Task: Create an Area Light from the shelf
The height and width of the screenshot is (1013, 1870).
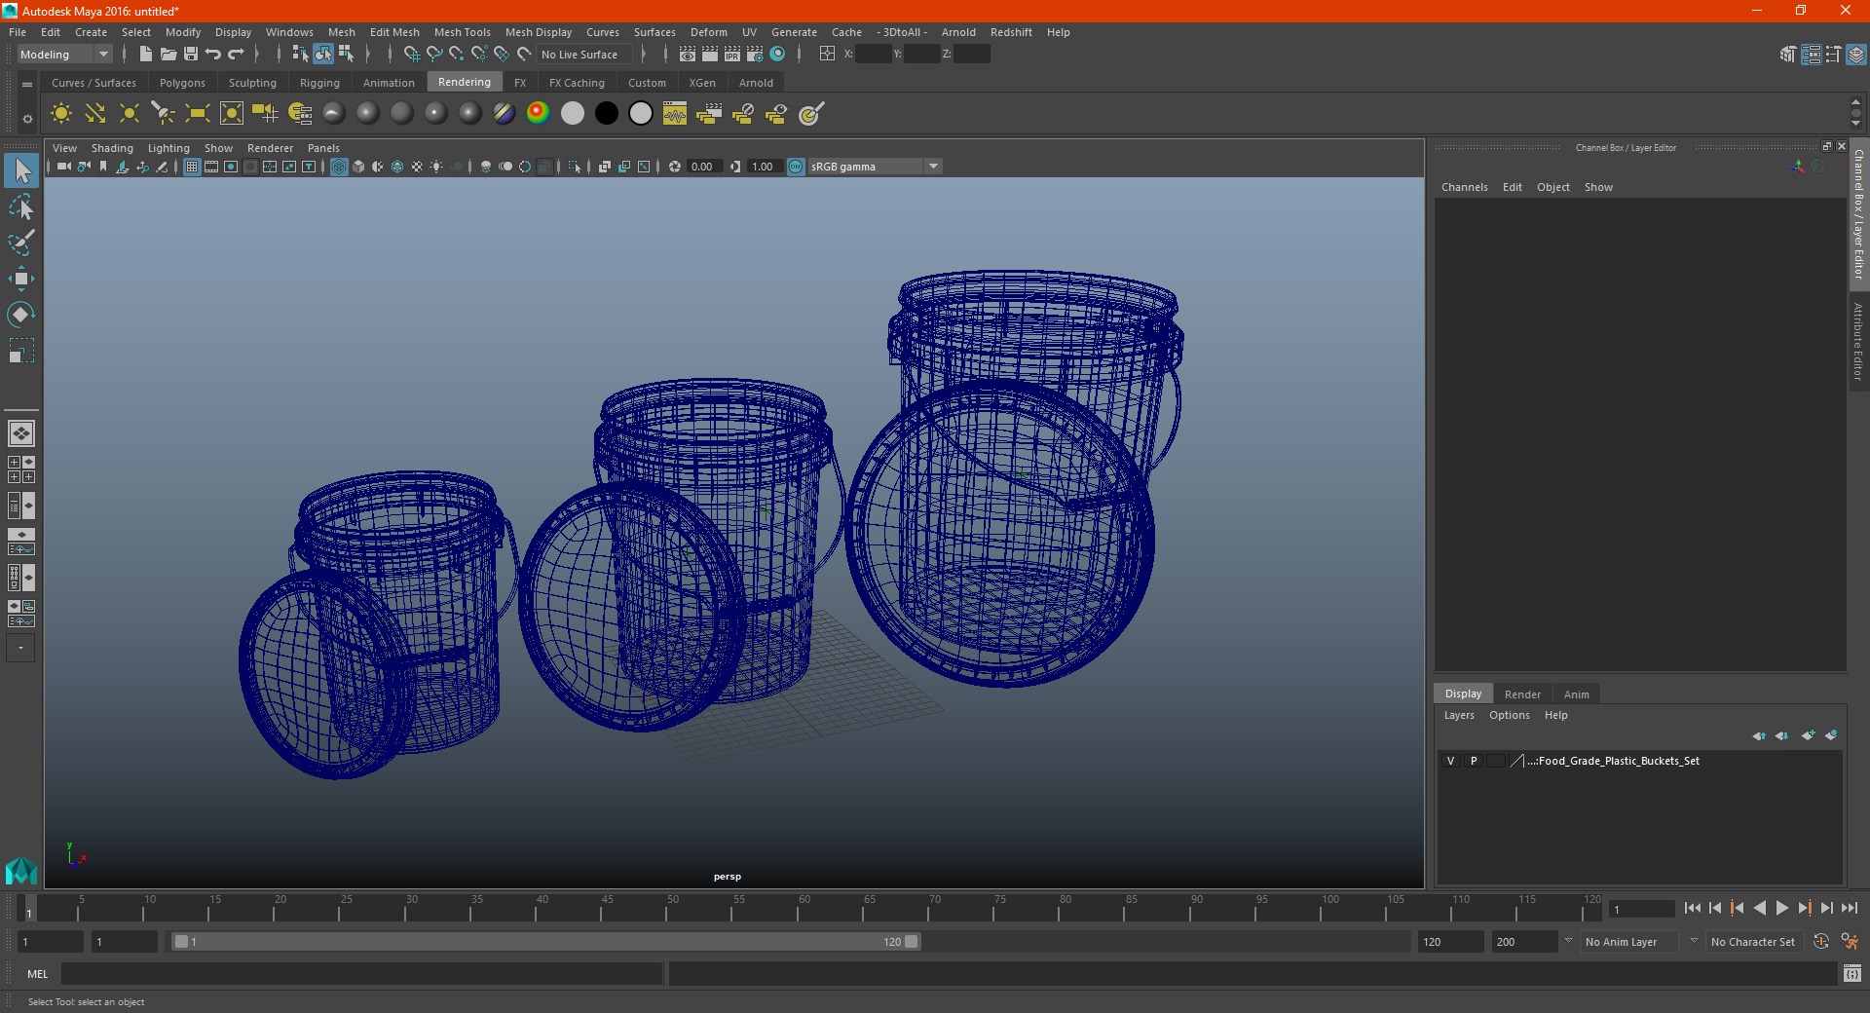Action: (198, 114)
